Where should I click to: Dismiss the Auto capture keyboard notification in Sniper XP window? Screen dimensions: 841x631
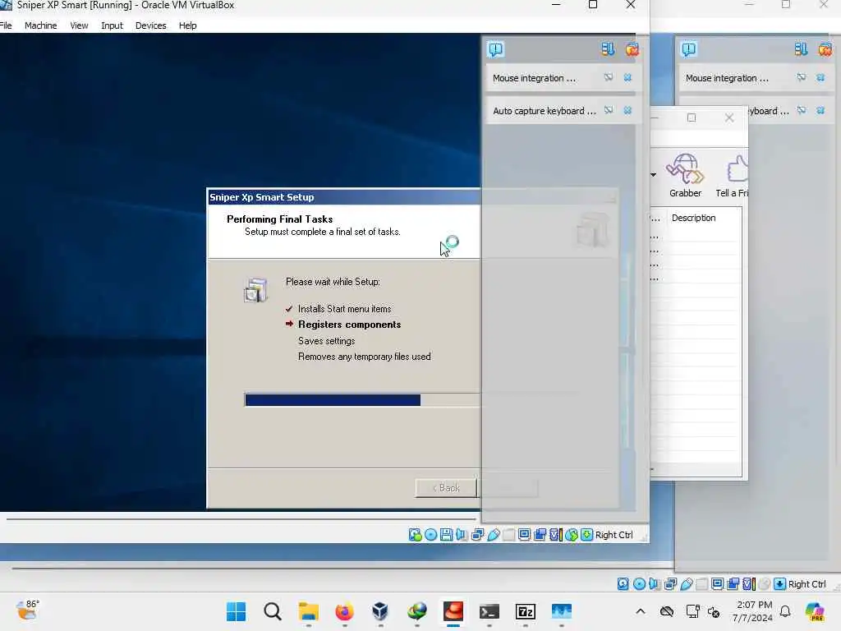(627, 111)
